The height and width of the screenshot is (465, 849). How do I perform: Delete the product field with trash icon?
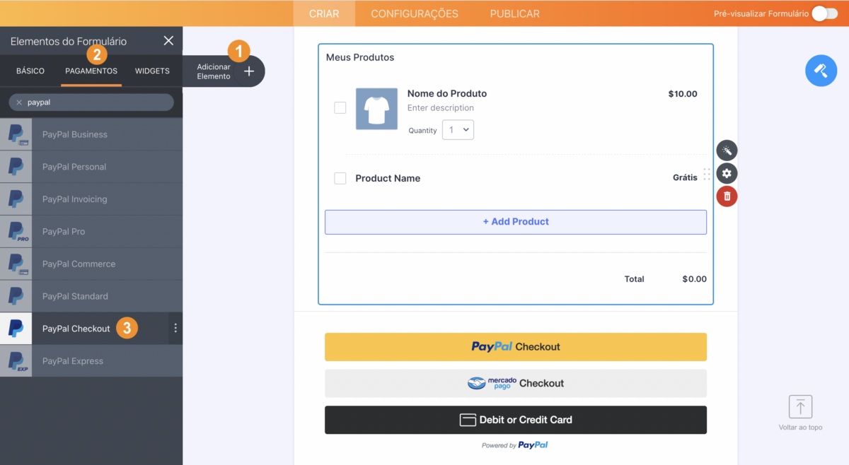727,196
